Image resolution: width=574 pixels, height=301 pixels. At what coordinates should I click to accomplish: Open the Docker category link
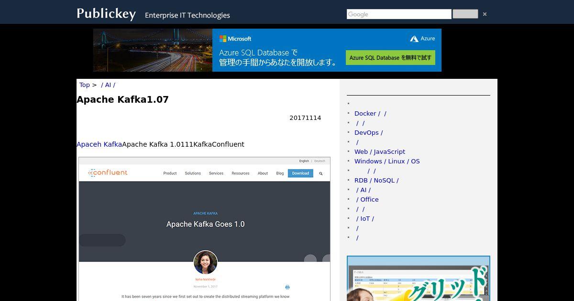(370, 114)
